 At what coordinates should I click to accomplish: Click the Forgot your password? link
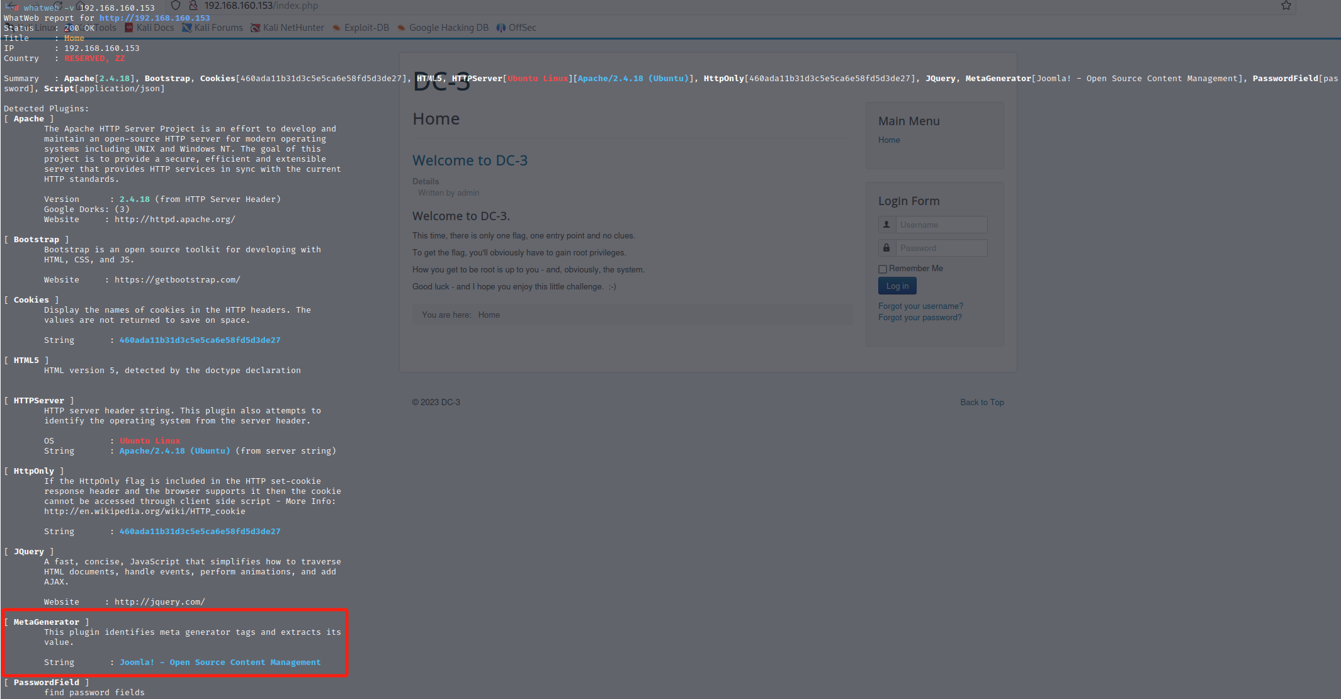coord(920,318)
